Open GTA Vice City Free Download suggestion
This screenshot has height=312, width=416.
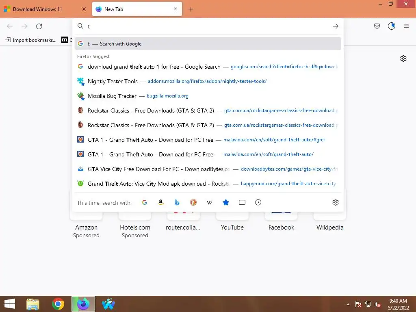pyautogui.click(x=208, y=169)
